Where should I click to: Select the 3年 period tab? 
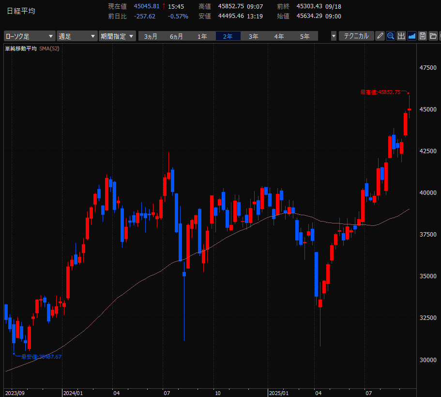[x=253, y=36]
